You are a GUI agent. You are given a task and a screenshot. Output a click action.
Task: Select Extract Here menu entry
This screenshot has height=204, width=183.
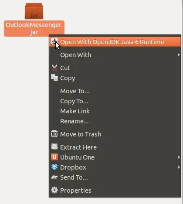[115, 147]
